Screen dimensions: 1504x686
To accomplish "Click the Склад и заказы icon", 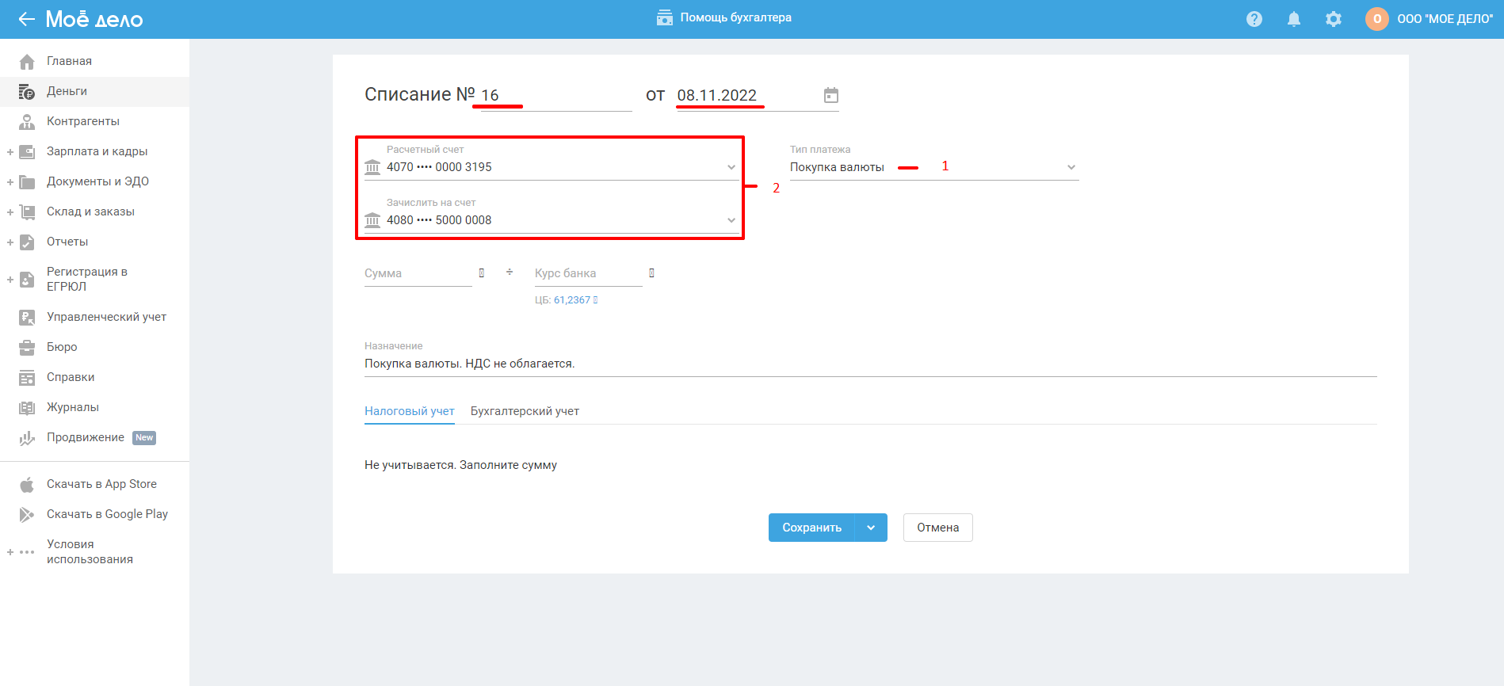I will (27, 212).
